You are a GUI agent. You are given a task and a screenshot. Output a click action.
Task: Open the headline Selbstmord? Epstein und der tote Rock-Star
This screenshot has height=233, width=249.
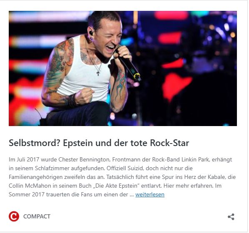[99, 143]
